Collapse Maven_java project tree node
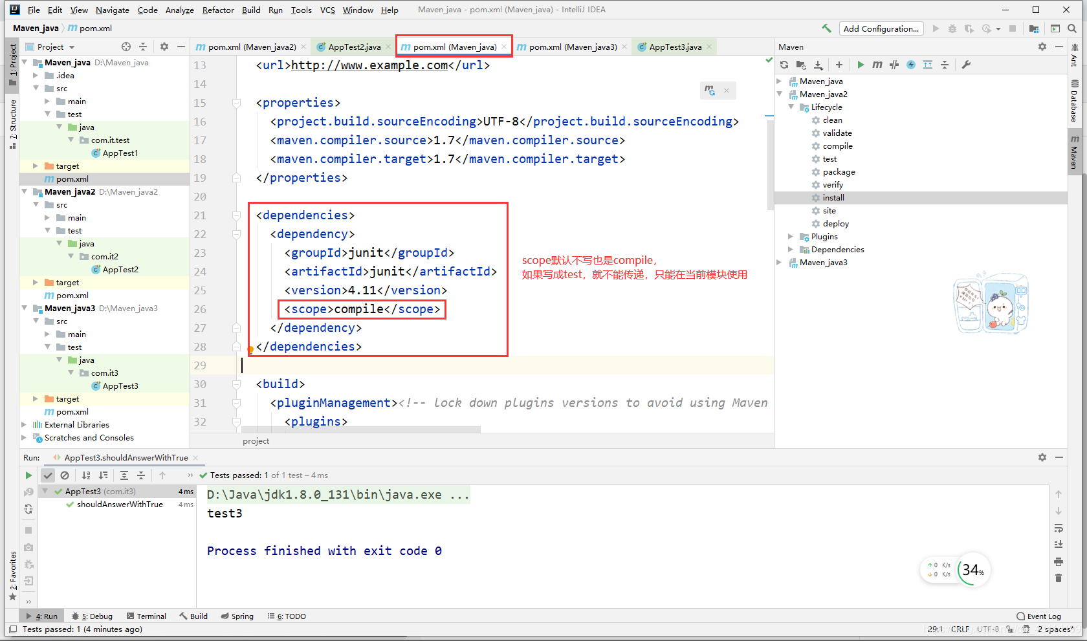The image size is (1087, 641). (25, 63)
